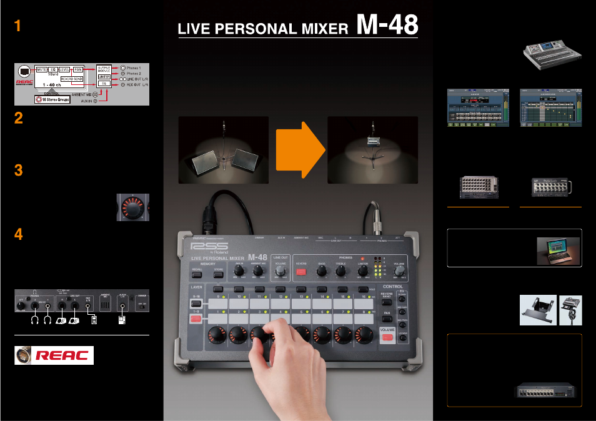Viewport: 596px width, 421px height.
Task: Click the AUX IN level knob
Action: click(239, 270)
